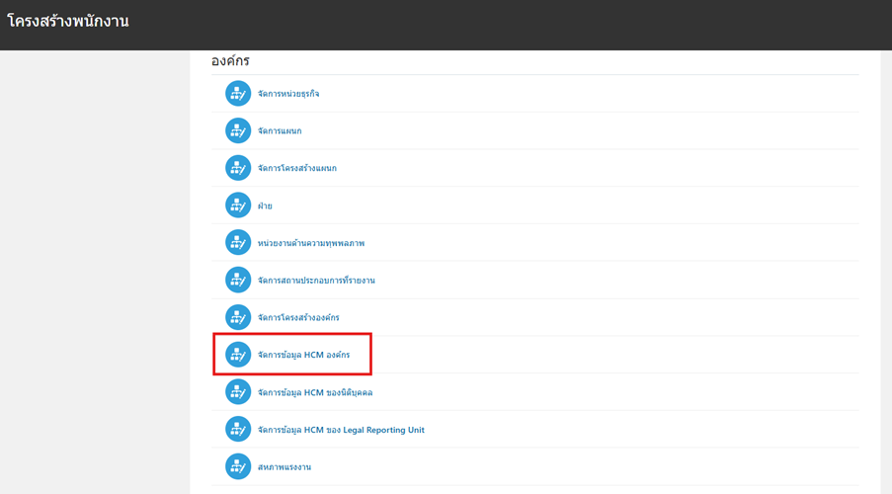Click the จัดการโครงสร้างแผนก row icon
This screenshot has height=494, width=892.
pos(238,168)
